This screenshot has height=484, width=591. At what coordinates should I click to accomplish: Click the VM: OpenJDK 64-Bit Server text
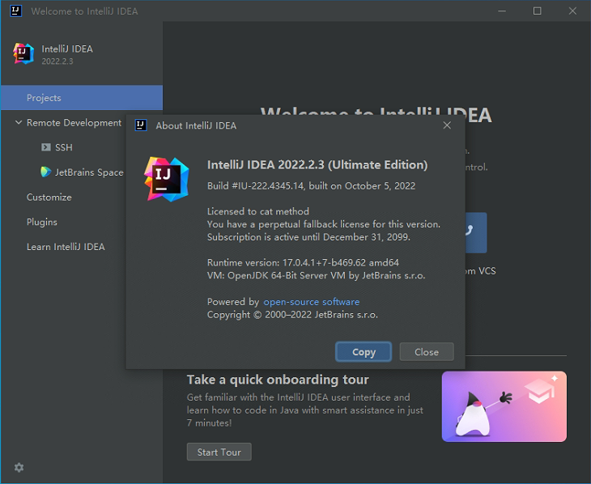[x=317, y=275]
